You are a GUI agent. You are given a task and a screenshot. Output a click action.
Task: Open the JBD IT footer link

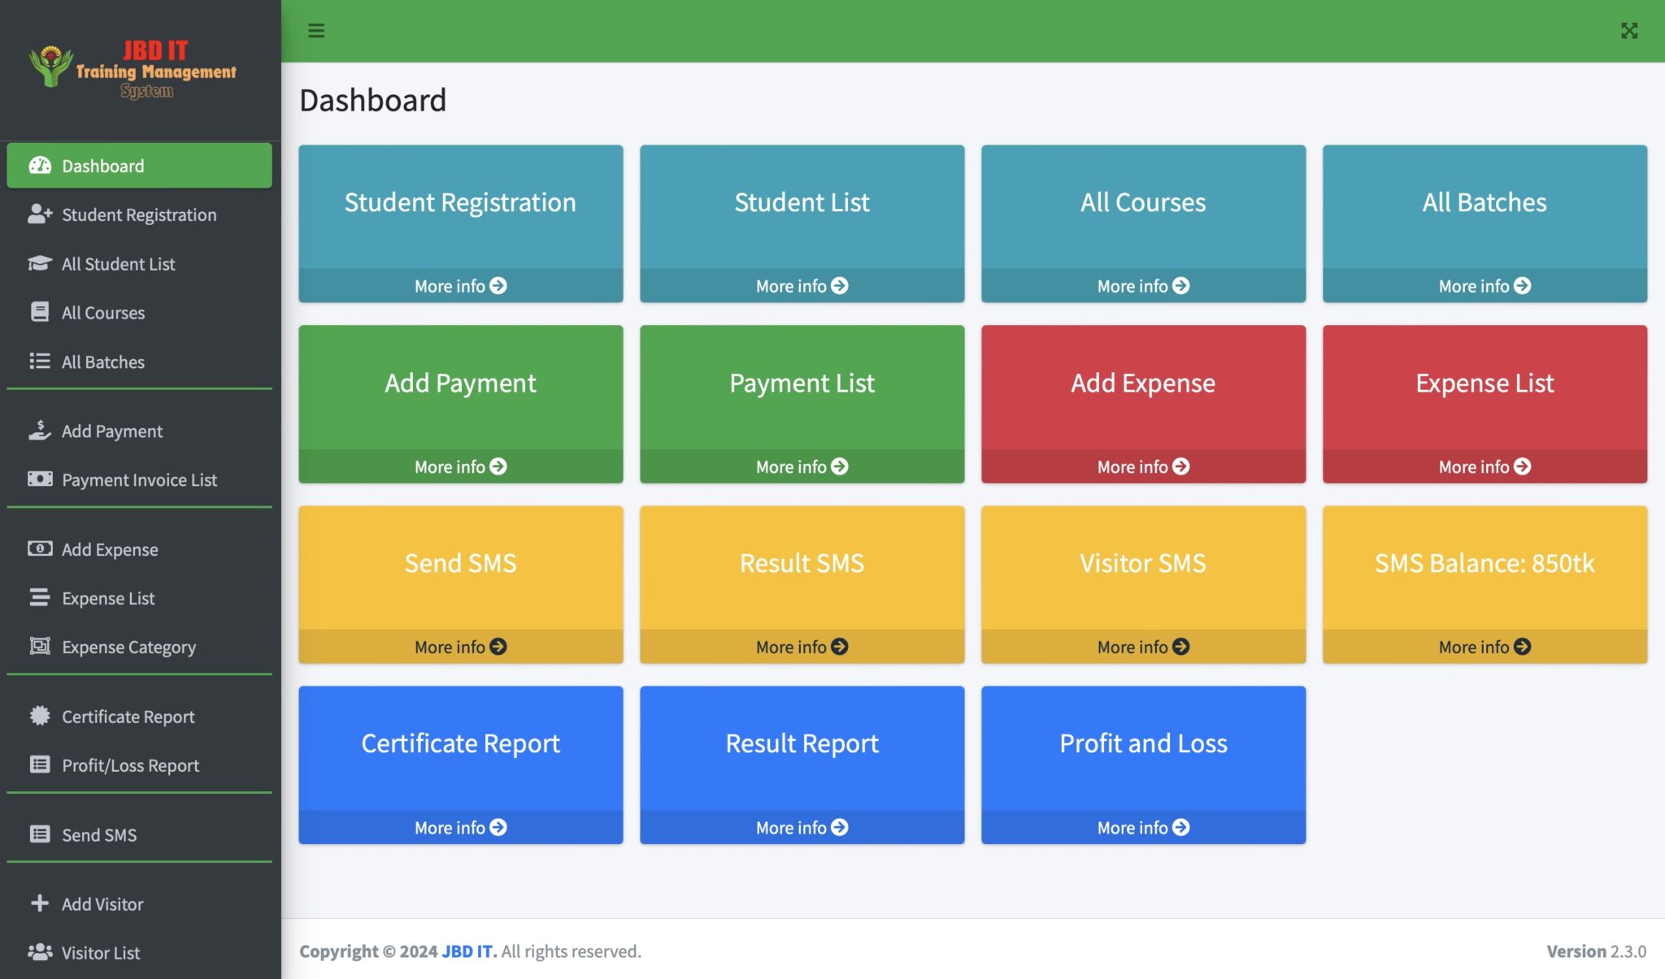pos(467,951)
